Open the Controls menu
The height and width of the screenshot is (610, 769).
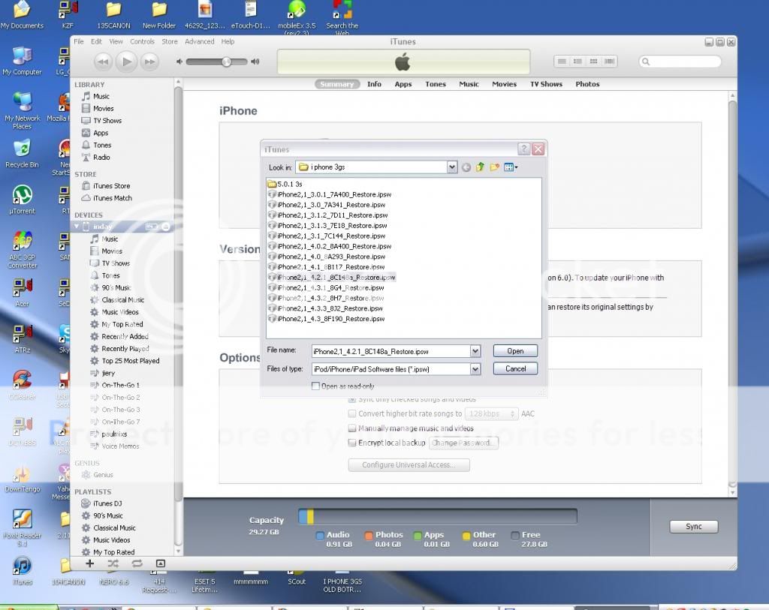(142, 42)
